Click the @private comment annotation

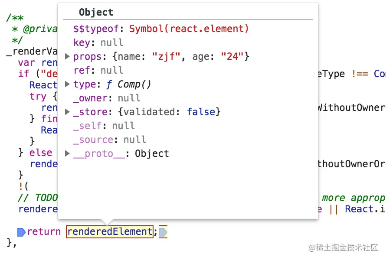click(x=40, y=29)
